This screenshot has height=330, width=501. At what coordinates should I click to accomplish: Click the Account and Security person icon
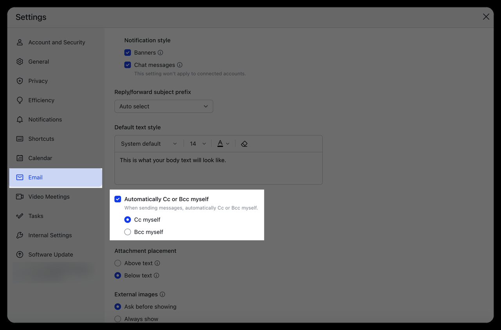click(x=20, y=42)
